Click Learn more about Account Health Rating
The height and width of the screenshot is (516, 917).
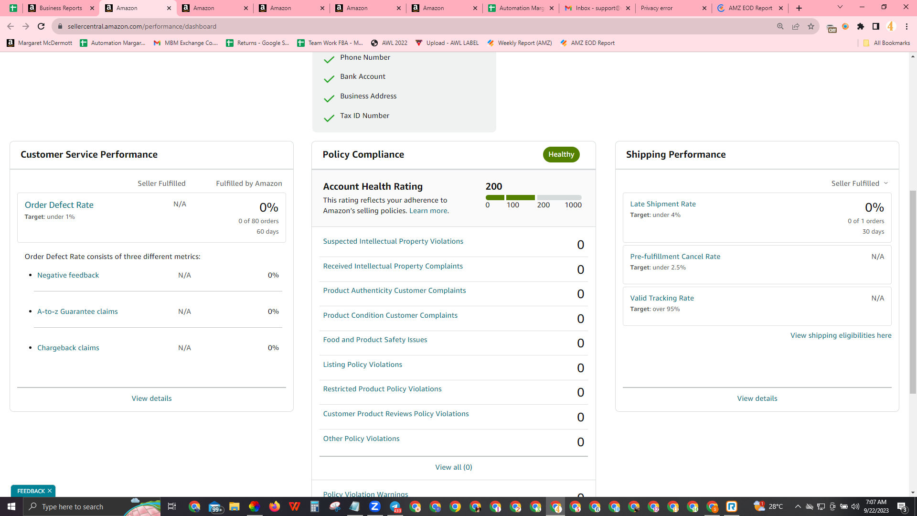point(428,211)
